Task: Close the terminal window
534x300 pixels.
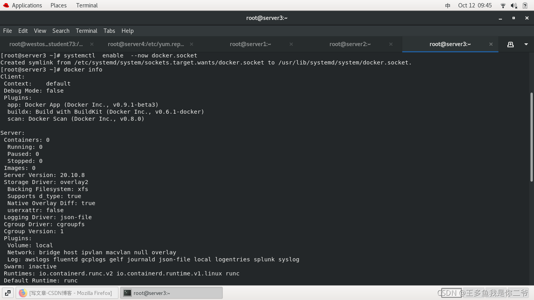Action: click(x=527, y=18)
